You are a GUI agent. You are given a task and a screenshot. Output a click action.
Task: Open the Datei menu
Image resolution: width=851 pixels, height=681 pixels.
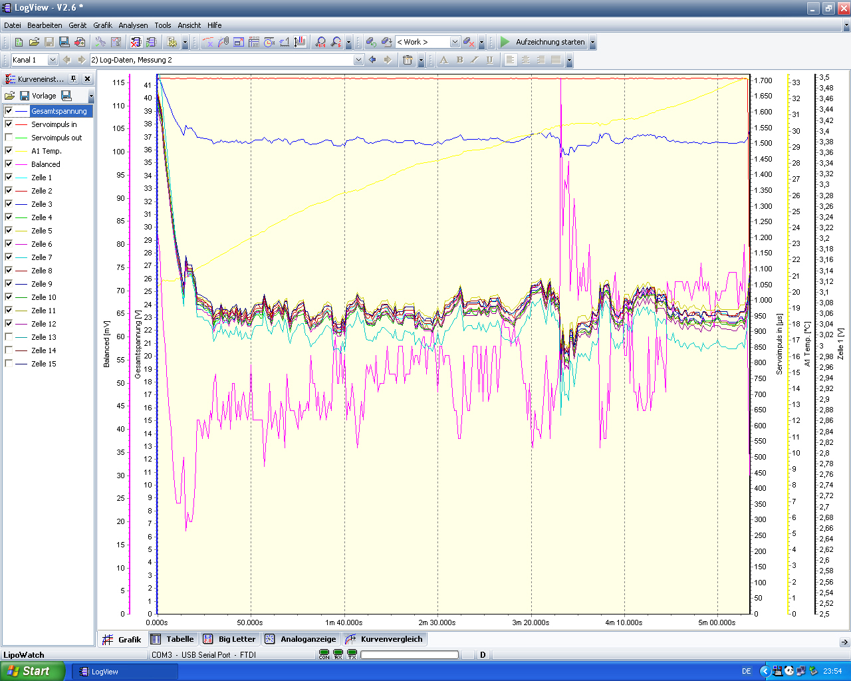click(13, 25)
